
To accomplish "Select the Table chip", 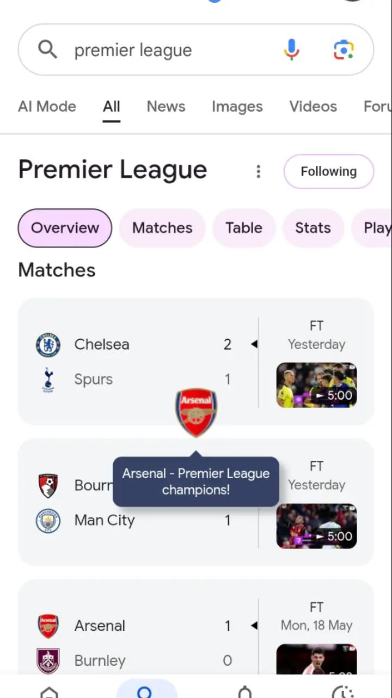I will pyautogui.click(x=244, y=228).
